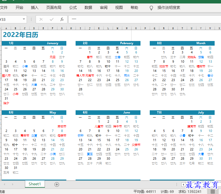Click the January header label
Screen dimensions: 221x194
coord(53,43)
